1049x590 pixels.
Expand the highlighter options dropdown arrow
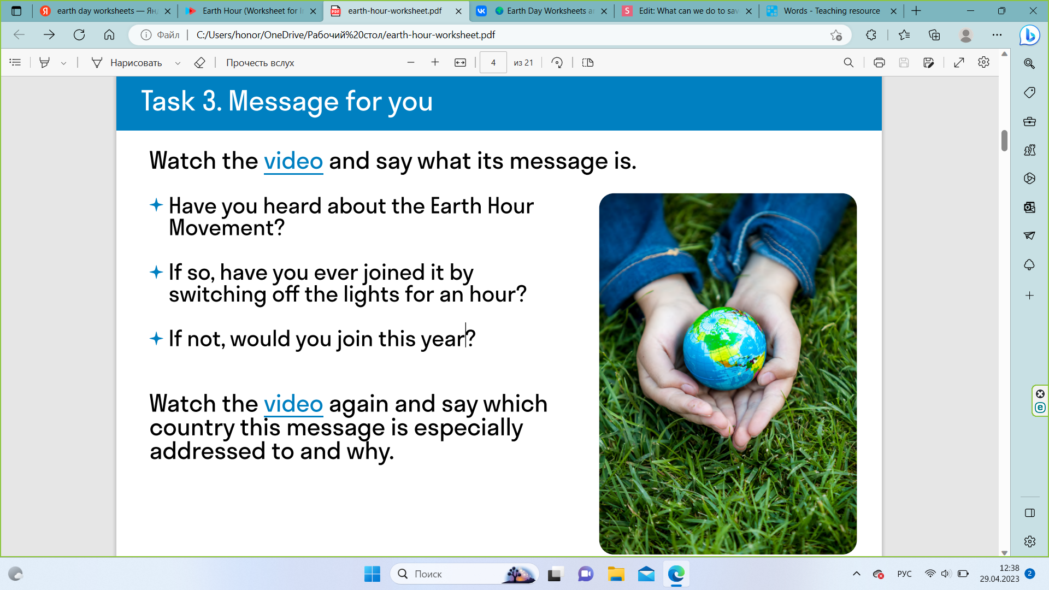(x=64, y=63)
